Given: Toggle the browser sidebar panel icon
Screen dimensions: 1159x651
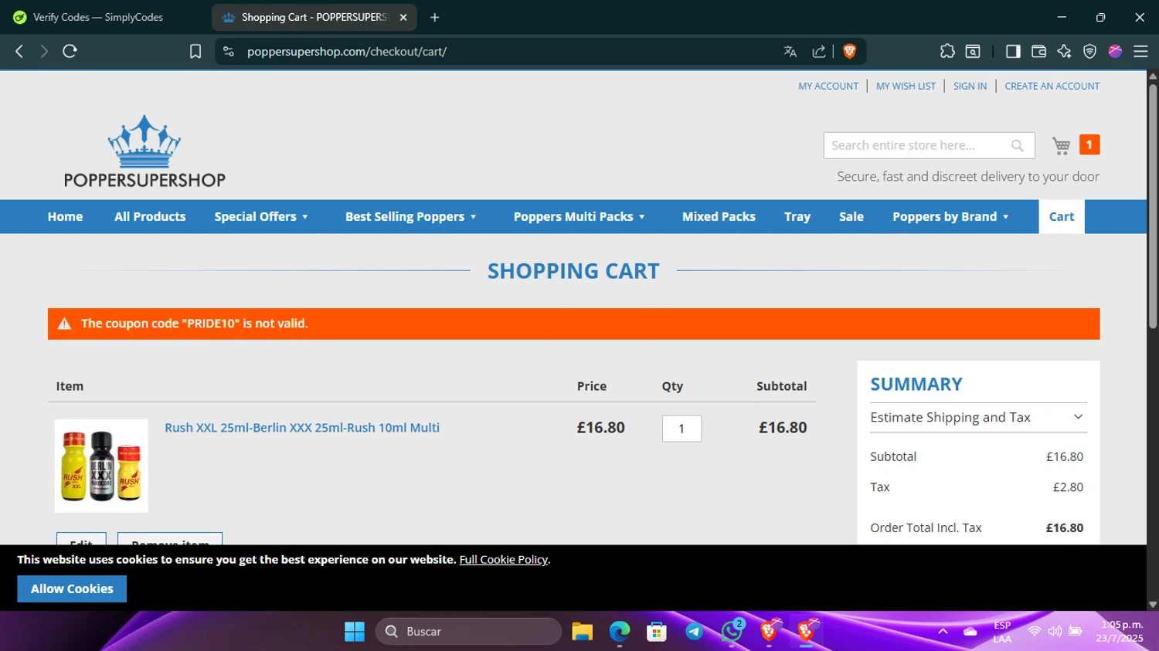Looking at the screenshot, I should coord(1013,51).
